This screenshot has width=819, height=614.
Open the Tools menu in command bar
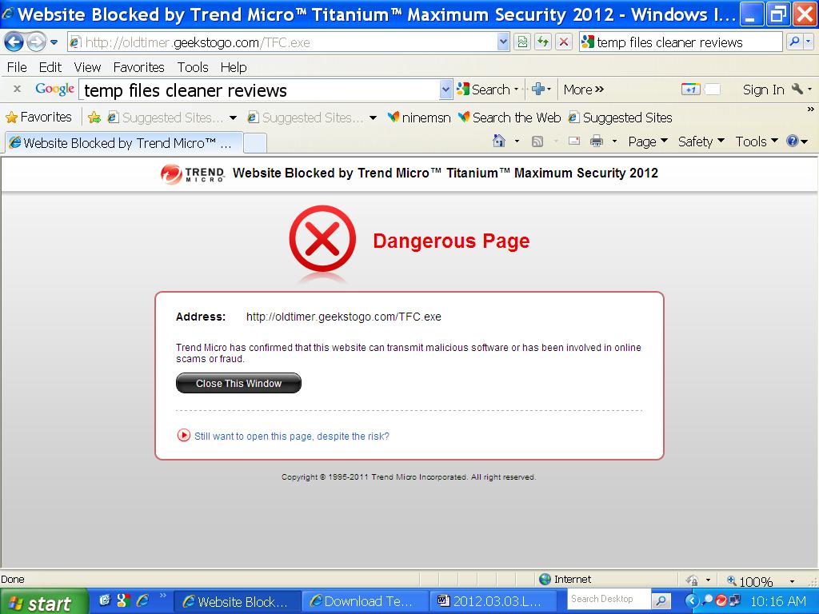(757, 142)
